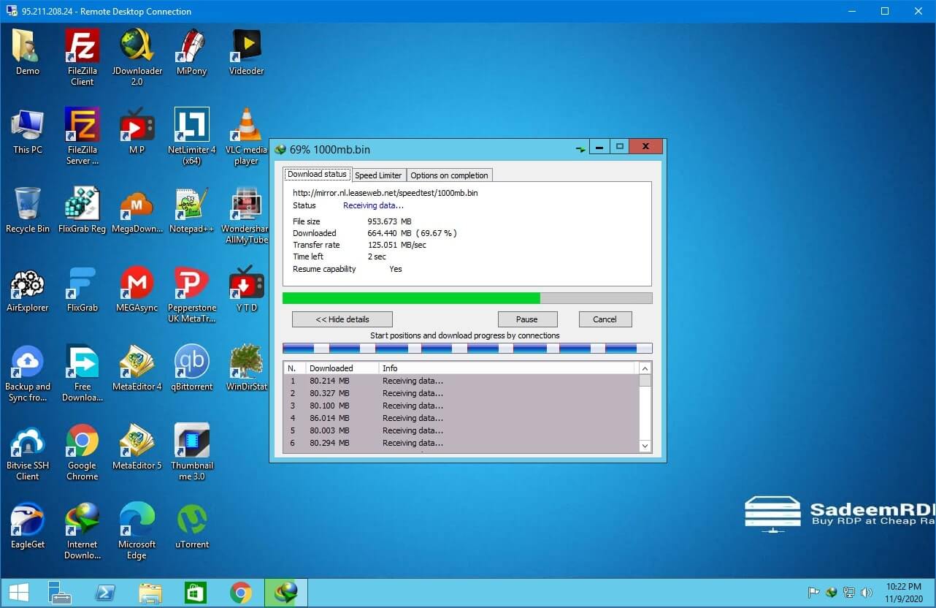936x608 pixels.
Task: Open the Options on completion tab
Action: [449, 175]
